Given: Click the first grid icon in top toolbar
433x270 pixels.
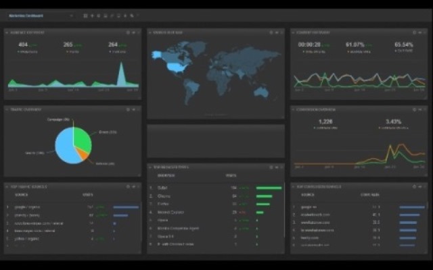Looking at the screenshot, I should pos(85,16).
